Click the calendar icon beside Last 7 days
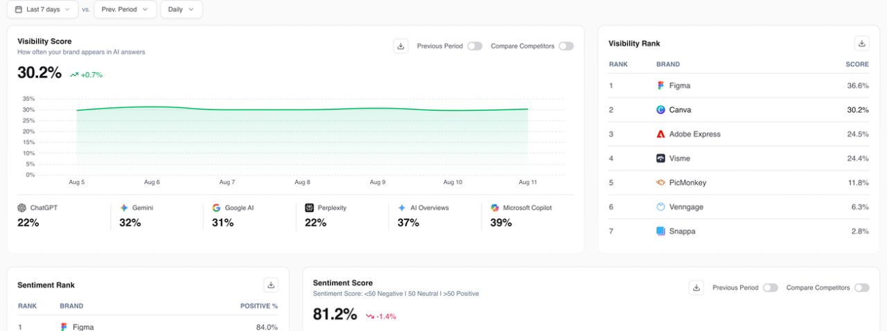The width and height of the screenshot is (887, 331). pos(17,10)
